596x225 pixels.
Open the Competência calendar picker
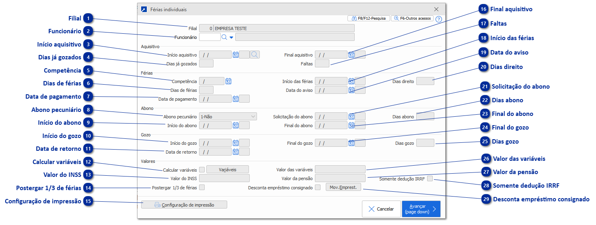[x=228, y=81]
